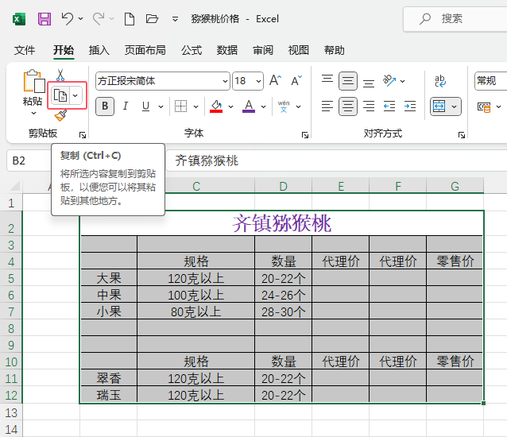
Task: Align text left
Action: click(327, 106)
